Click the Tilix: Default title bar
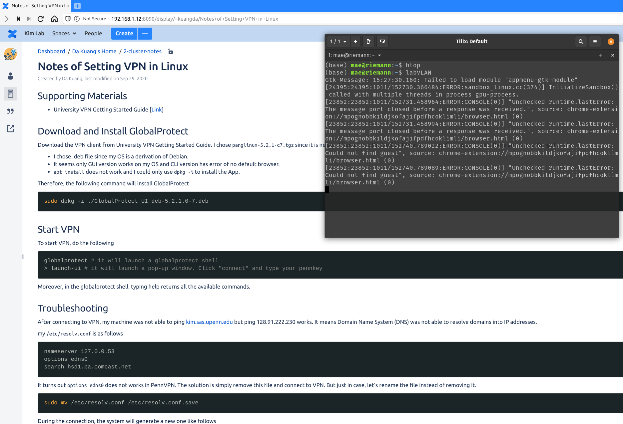Viewport: 623px width, 424px height. click(x=471, y=42)
